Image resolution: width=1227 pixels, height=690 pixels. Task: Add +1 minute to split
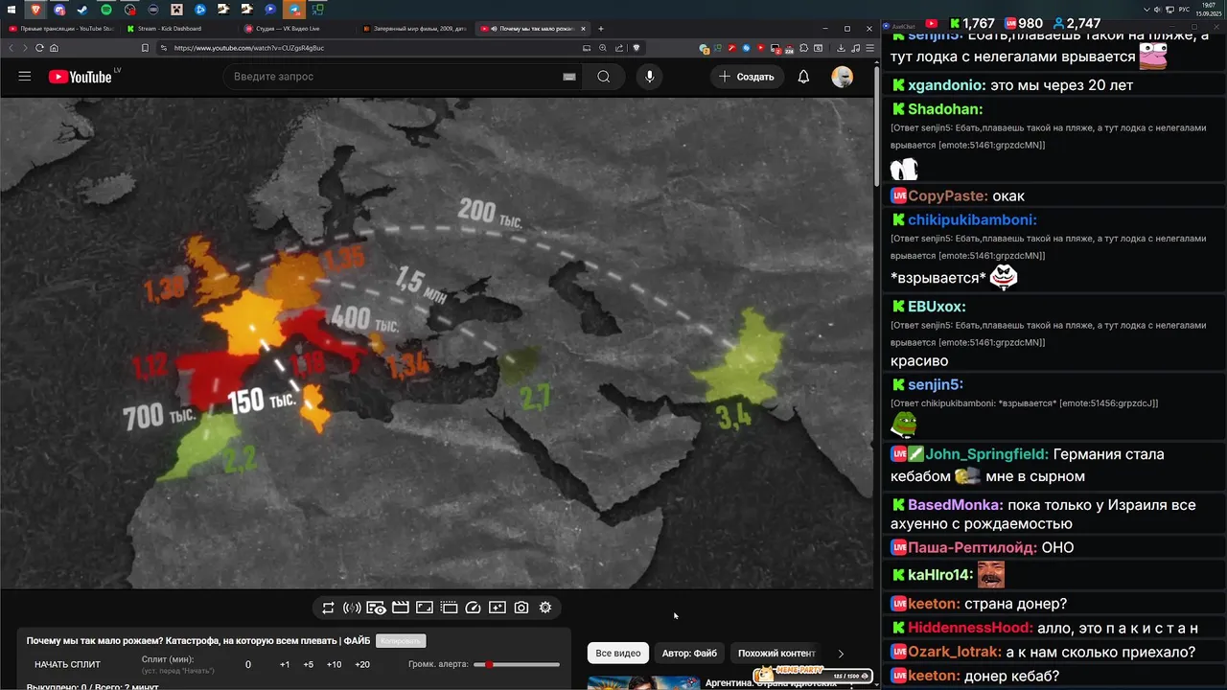[285, 664]
